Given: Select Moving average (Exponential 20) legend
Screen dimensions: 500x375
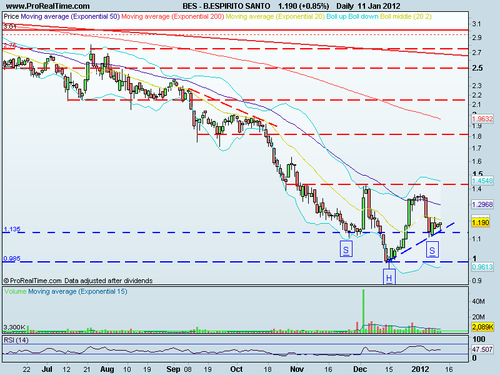Looking at the screenshot, I should click(x=275, y=16).
